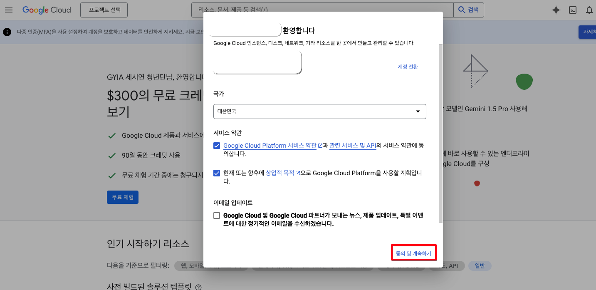Click the Google Cloud logo
Image resolution: width=596 pixels, height=290 pixels.
point(47,10)
